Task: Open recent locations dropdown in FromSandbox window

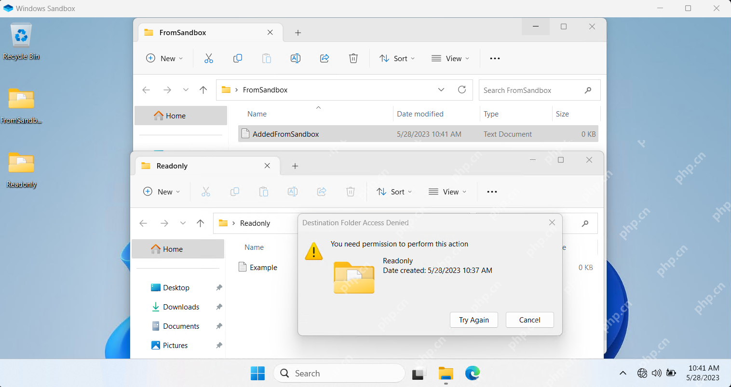Action: pyautogui.click(x=186, y=90)
